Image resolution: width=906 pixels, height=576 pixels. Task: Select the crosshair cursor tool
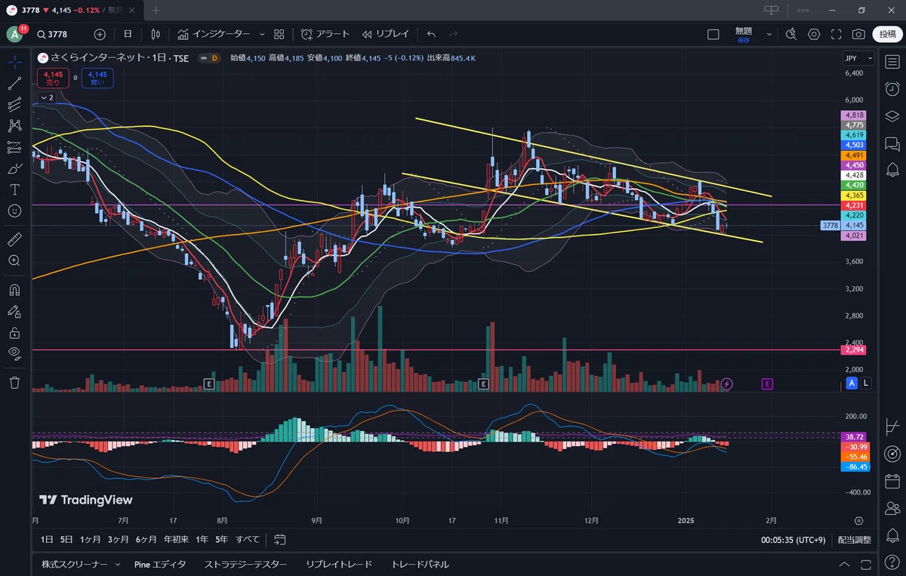(x=14, y=62)
